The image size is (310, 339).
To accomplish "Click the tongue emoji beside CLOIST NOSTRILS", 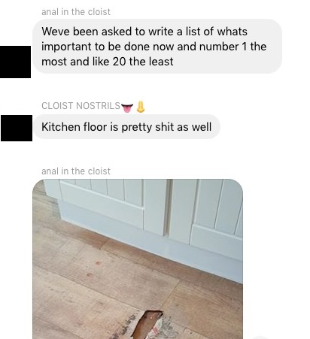I will (127, 107).
